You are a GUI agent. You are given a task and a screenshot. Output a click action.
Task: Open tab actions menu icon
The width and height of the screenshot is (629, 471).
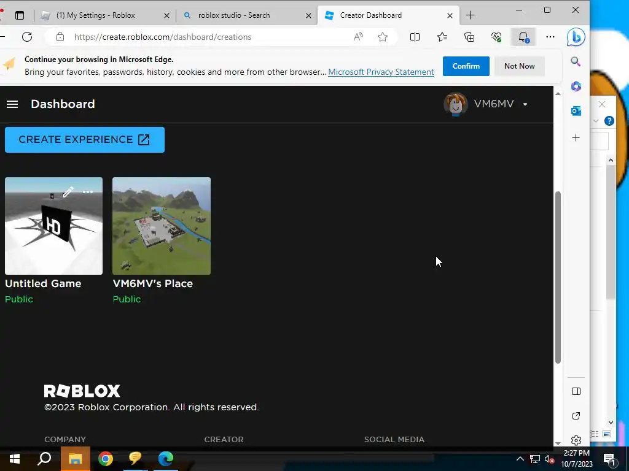(20, 15)
